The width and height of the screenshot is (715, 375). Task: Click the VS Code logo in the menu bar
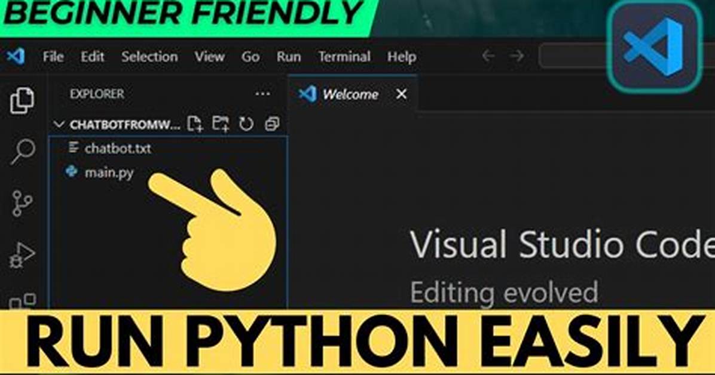(16, 57)
